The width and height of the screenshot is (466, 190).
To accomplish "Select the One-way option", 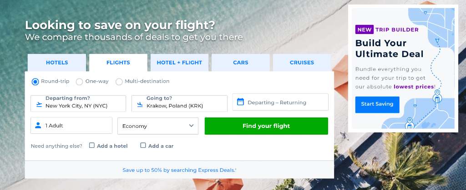I will click(x=79, y=82).
